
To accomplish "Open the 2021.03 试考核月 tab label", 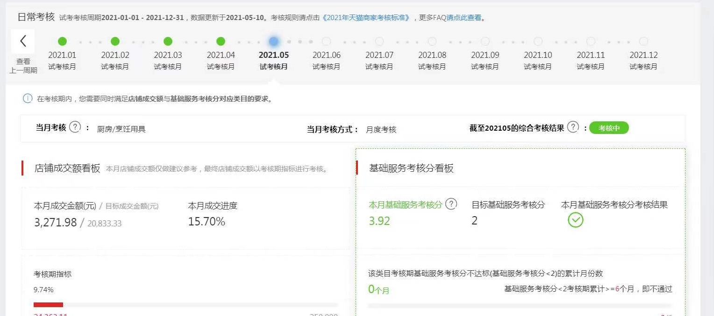I will 168,61.
